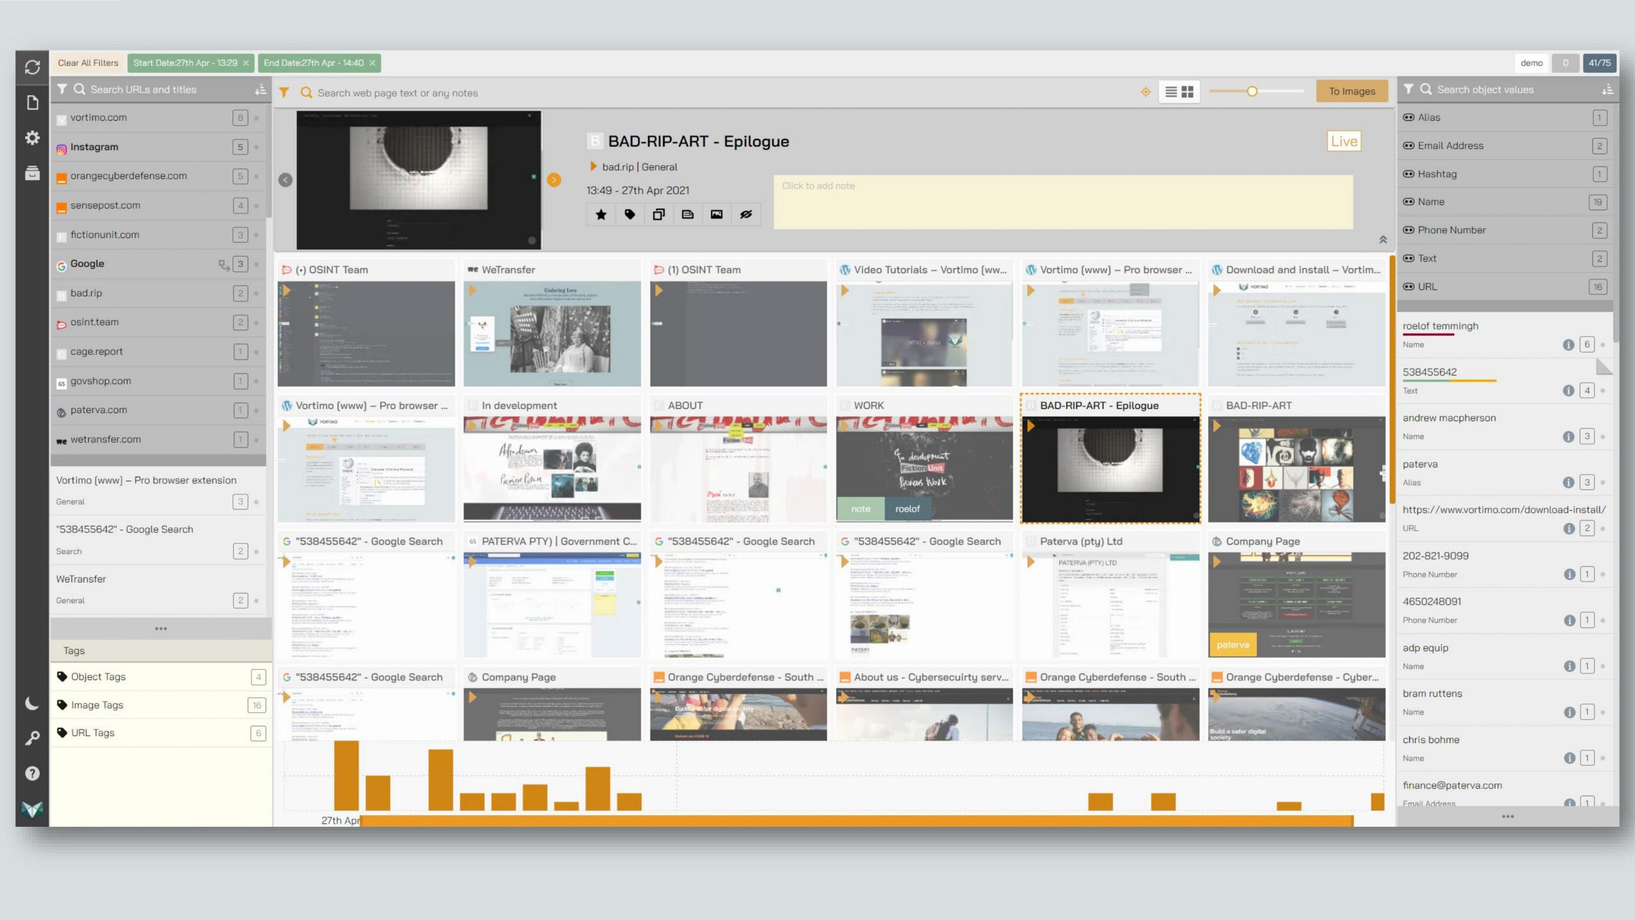The image size is (1635, 920).
Task: Click the star favorite icon for BAD-RIP-ART
Action: click(601, 215)
